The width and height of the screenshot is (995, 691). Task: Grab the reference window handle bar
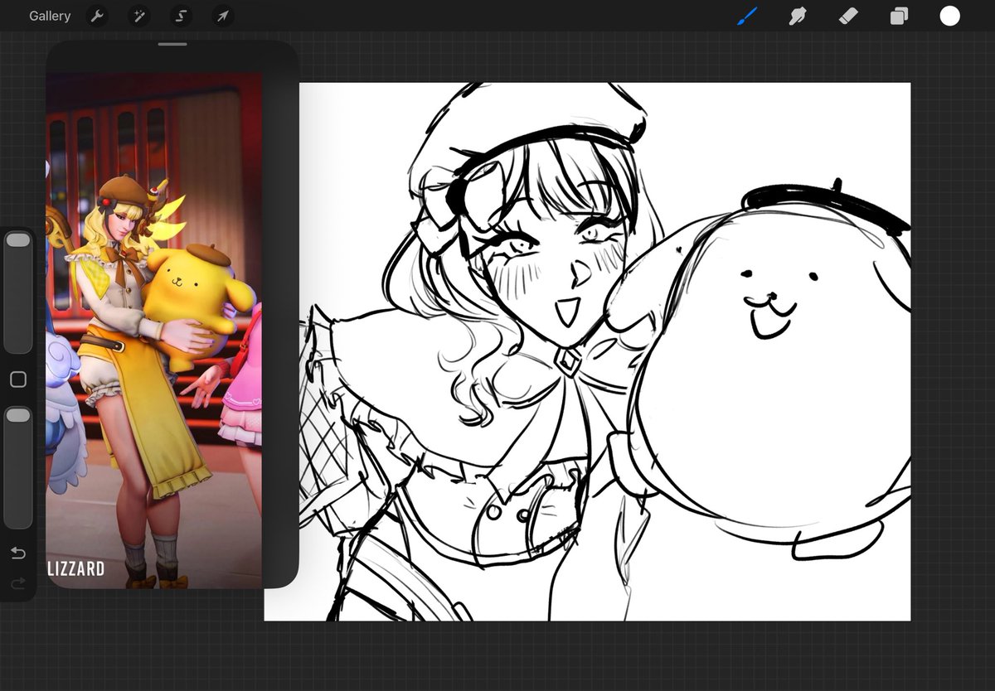click(x=172, y=44)
